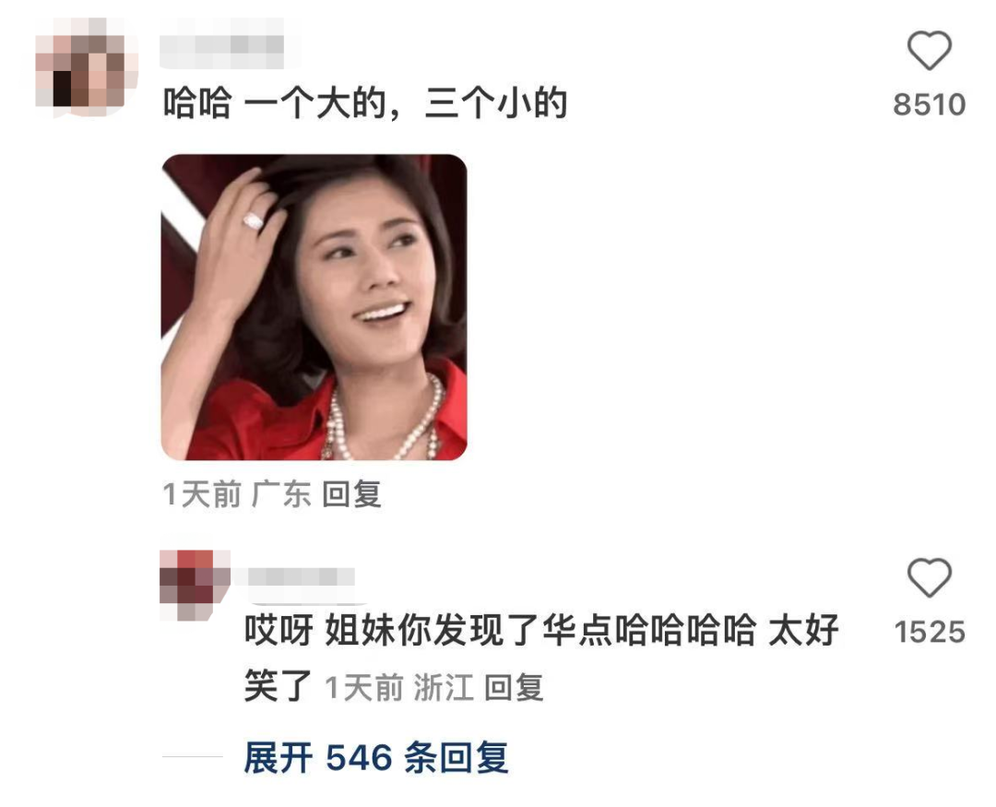Like the reply with 1525 likes
The image size is (996, 807).
tap(929, 577)
